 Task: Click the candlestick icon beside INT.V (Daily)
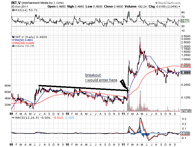click(x=13, y=37)
